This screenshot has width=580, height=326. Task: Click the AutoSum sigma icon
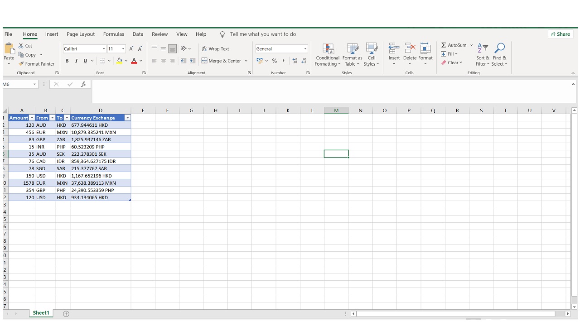point(444,45)
